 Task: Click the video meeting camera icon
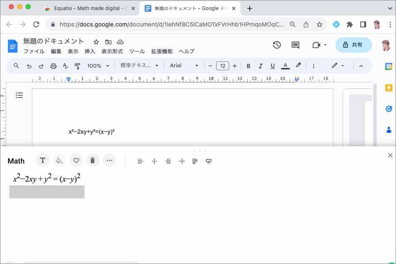click(316, 45)
